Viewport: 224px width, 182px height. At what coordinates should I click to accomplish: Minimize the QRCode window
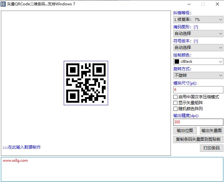(189, 4)
